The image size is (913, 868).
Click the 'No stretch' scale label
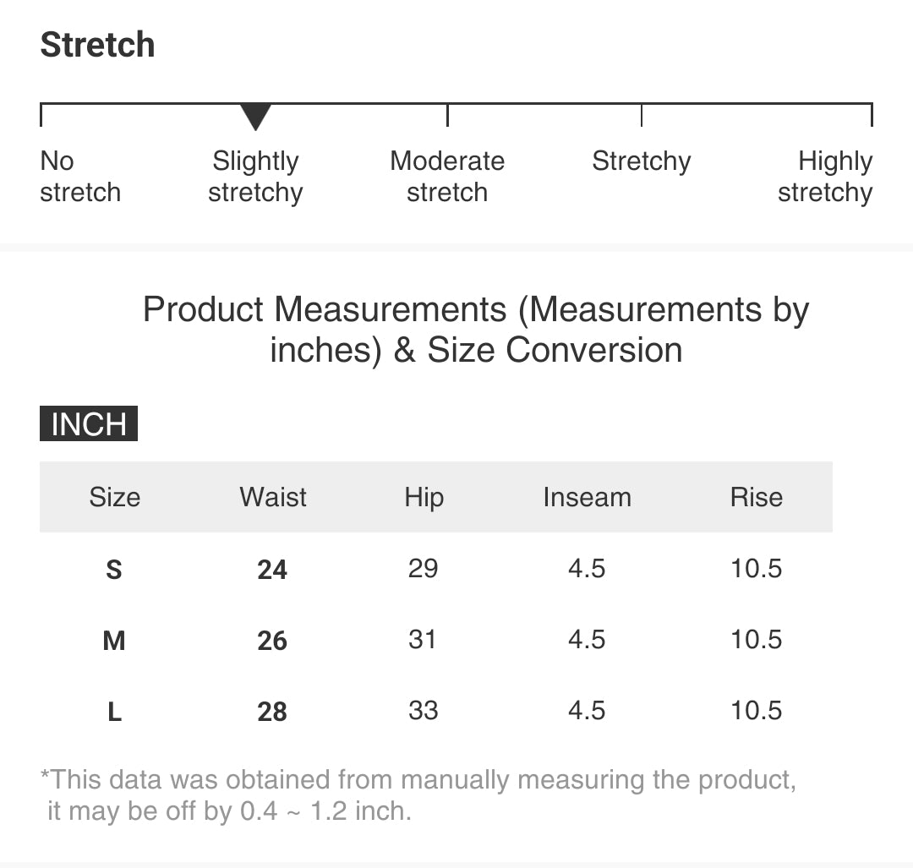80,177
